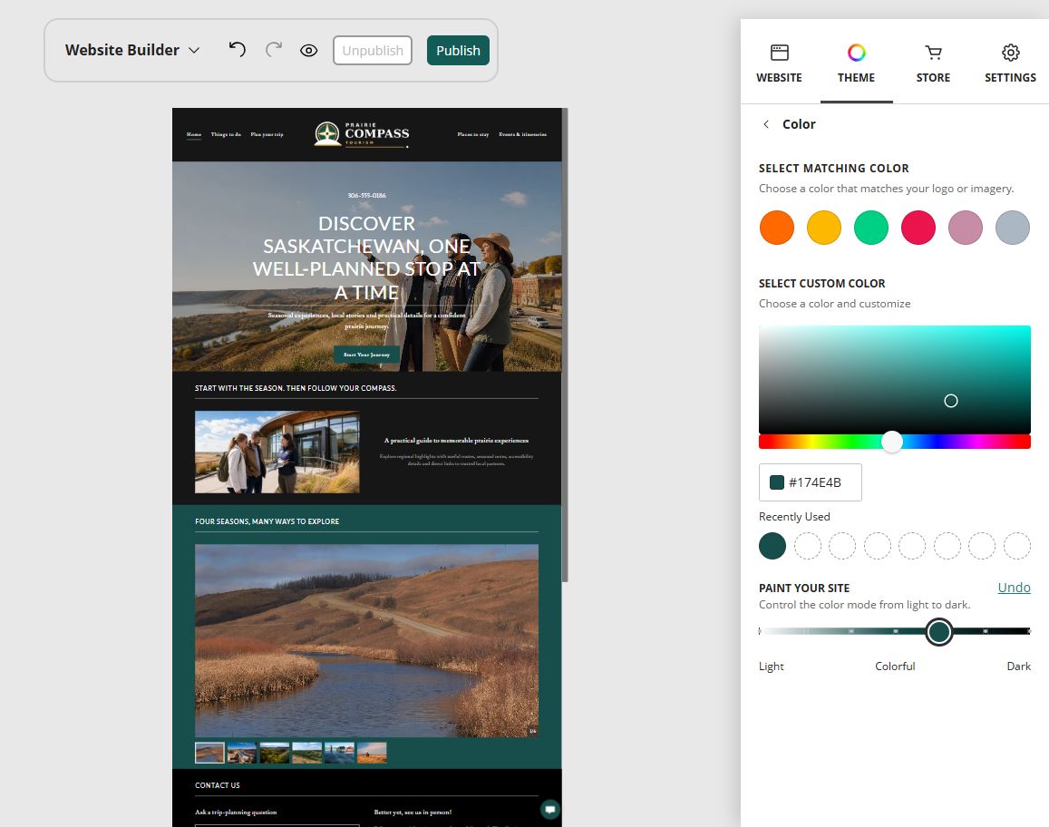Open the Website Builder dropdown

point(132,50)
